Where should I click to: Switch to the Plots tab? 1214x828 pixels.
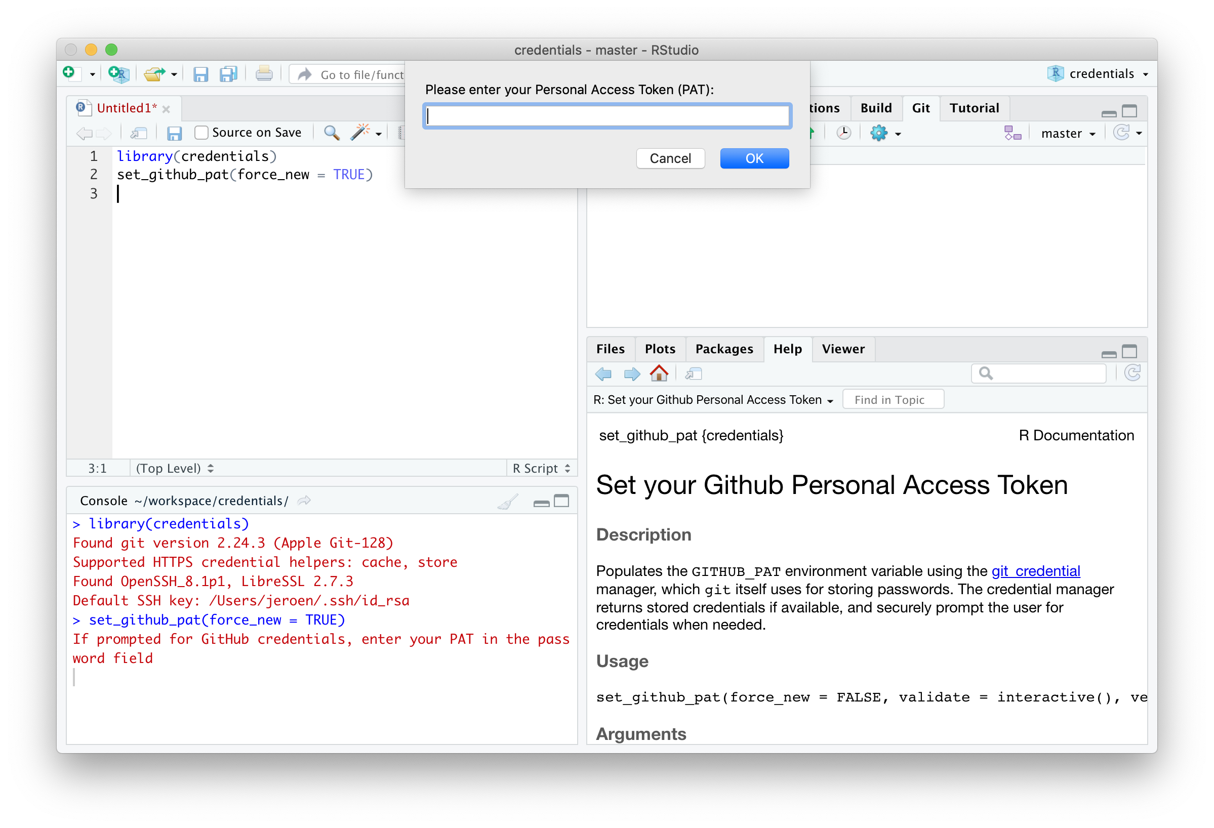coord(660,349)
